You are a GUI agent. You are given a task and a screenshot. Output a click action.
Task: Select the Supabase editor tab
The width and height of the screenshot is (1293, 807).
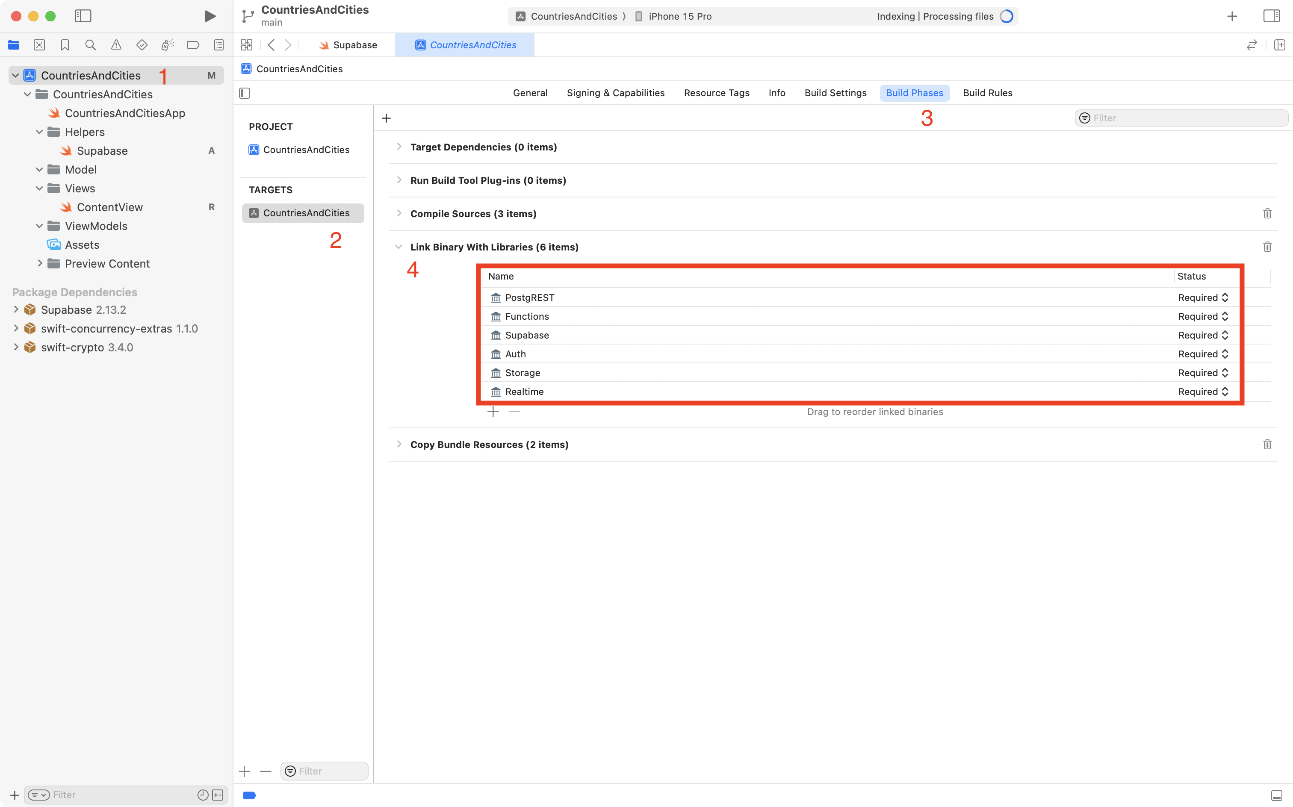pyautogui.click(x=348, y=45)
